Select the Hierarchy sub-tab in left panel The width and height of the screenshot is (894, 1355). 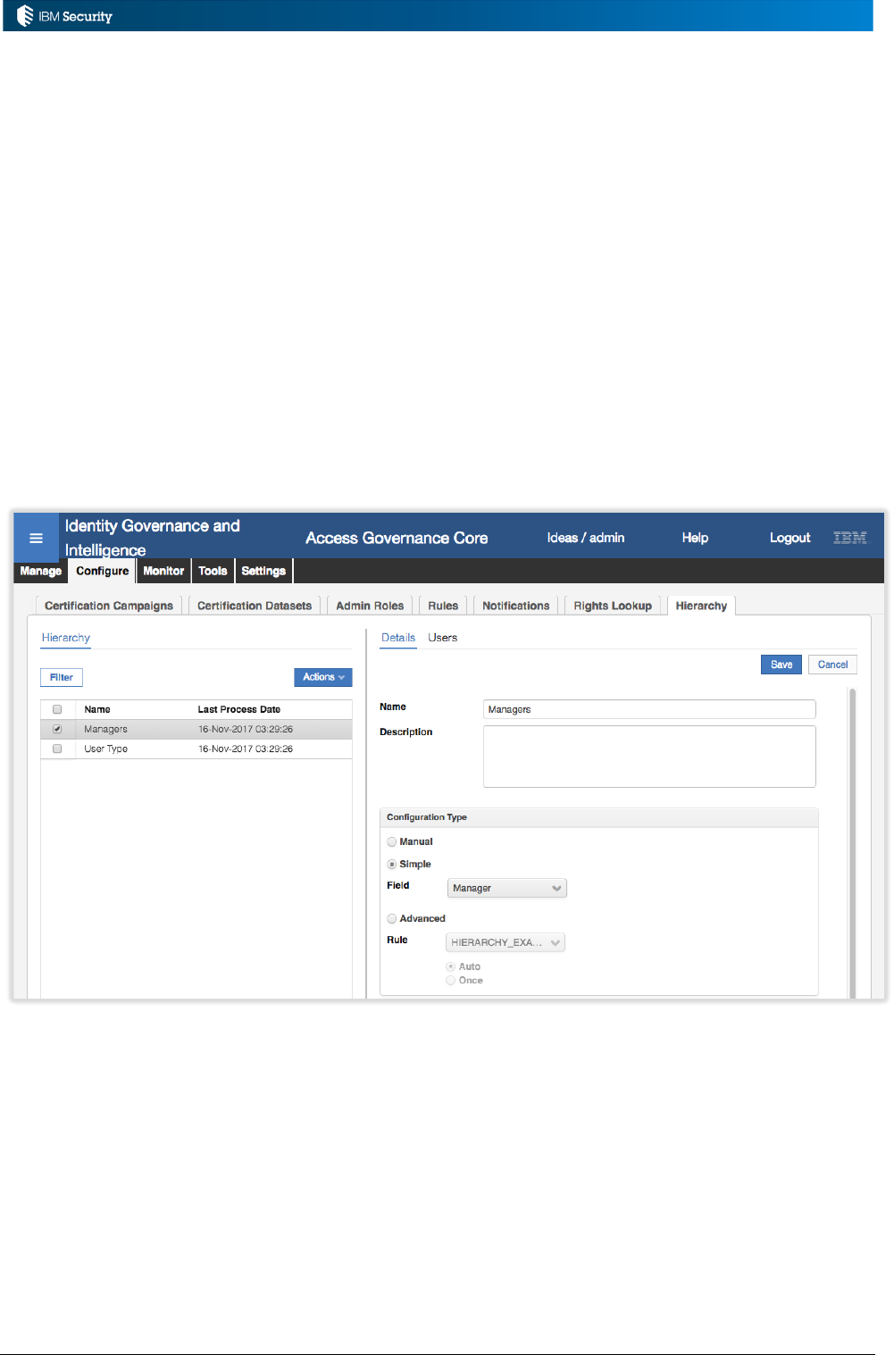[x=66, y=638]
